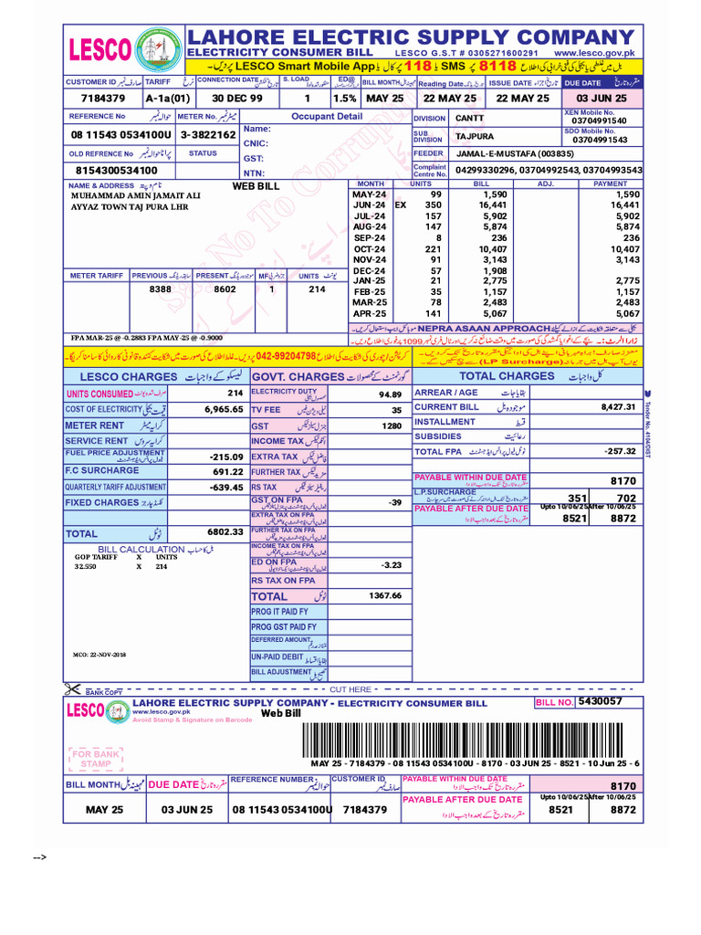Click LESCO charges total 6802.33
Screen dimensions: 701x935
click(x=225, y=532)
